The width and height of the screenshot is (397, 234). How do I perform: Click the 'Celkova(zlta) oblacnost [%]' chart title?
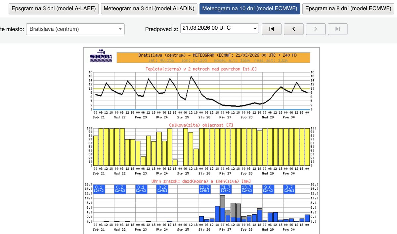point(201,125)
